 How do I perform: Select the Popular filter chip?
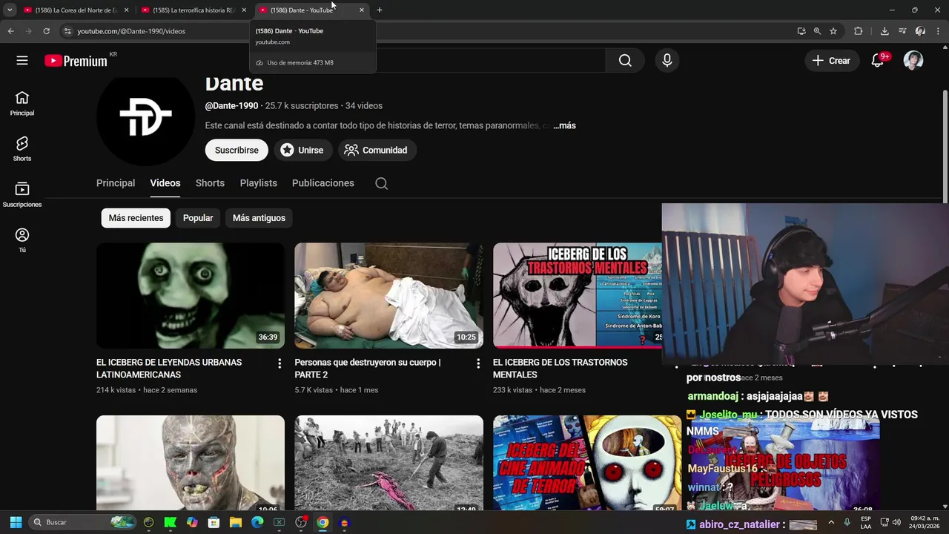[198, 218]
